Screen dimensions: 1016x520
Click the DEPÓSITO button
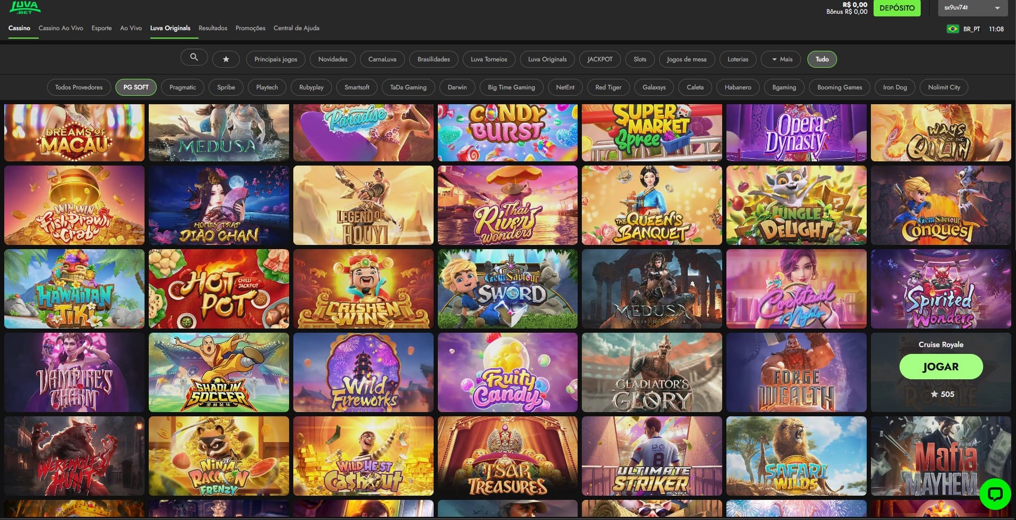tap(897, 8)
